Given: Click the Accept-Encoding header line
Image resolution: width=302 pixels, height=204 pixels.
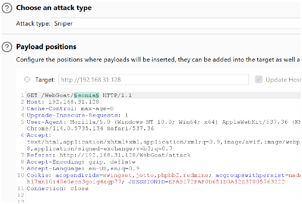Looking at the screenshot, I should [81, 162].
